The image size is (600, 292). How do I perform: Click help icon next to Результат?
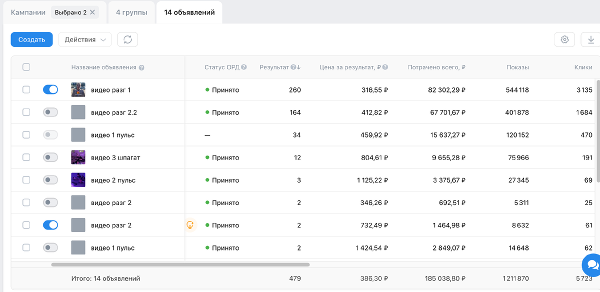click(x=293, y=67)
